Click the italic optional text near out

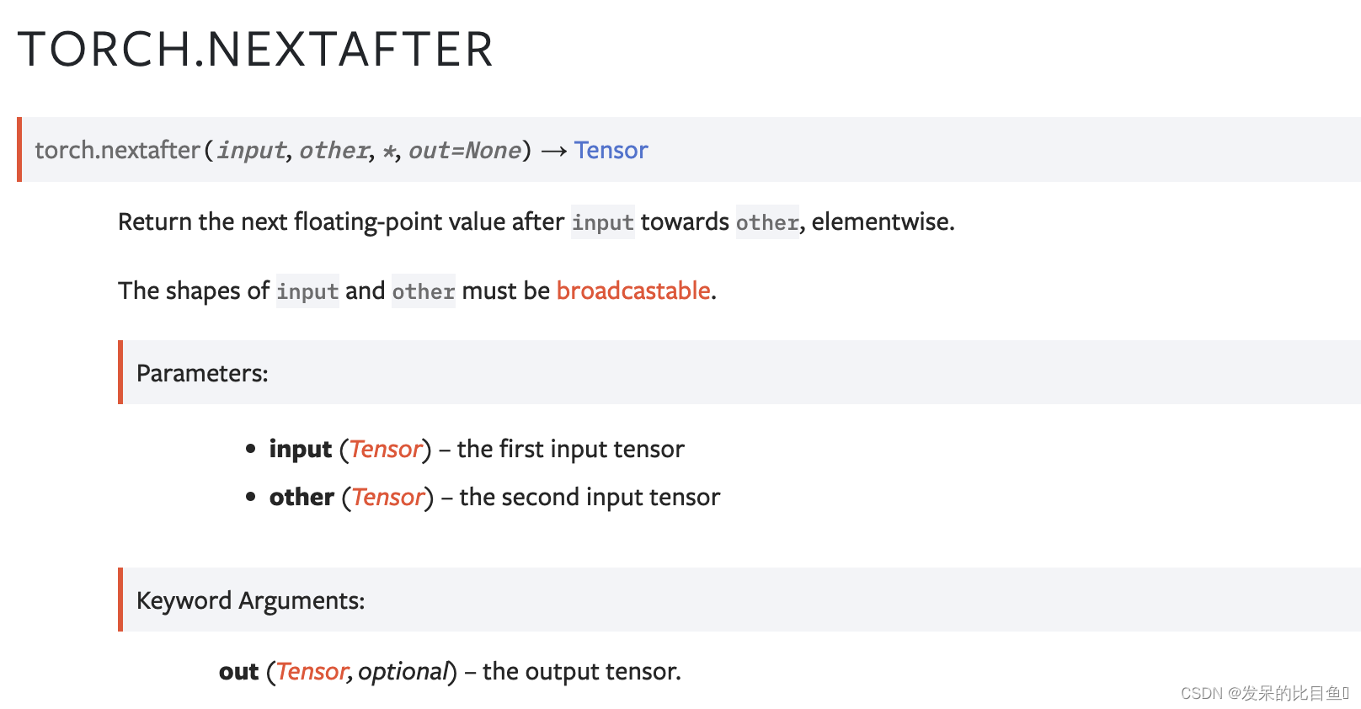point(403,671)
